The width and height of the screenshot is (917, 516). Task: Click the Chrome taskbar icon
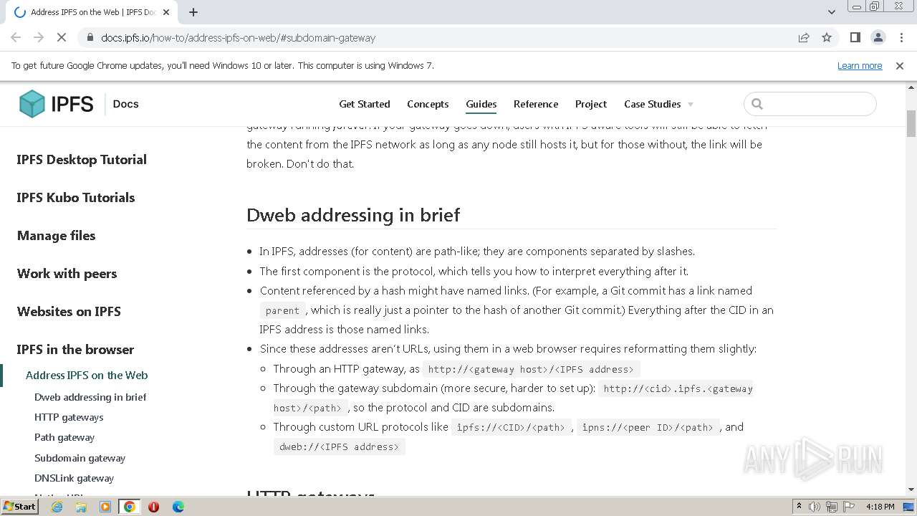click(x=130, y=507)
